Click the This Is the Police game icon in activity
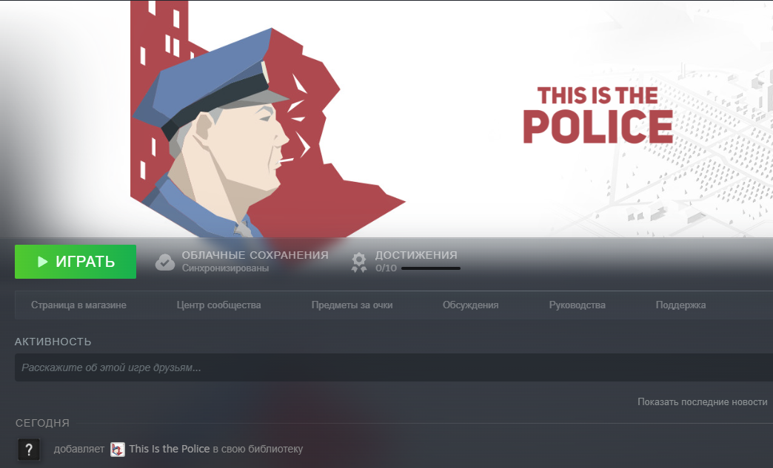Screen dimensions: 773x468 tap(117, 450)
